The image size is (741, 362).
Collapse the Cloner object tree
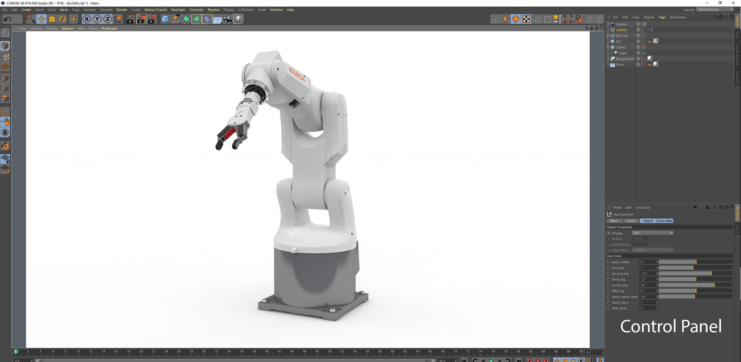tap(608, 47)
